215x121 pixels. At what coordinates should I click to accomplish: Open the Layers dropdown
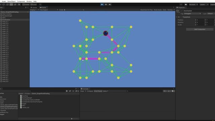tap(204, 4)
